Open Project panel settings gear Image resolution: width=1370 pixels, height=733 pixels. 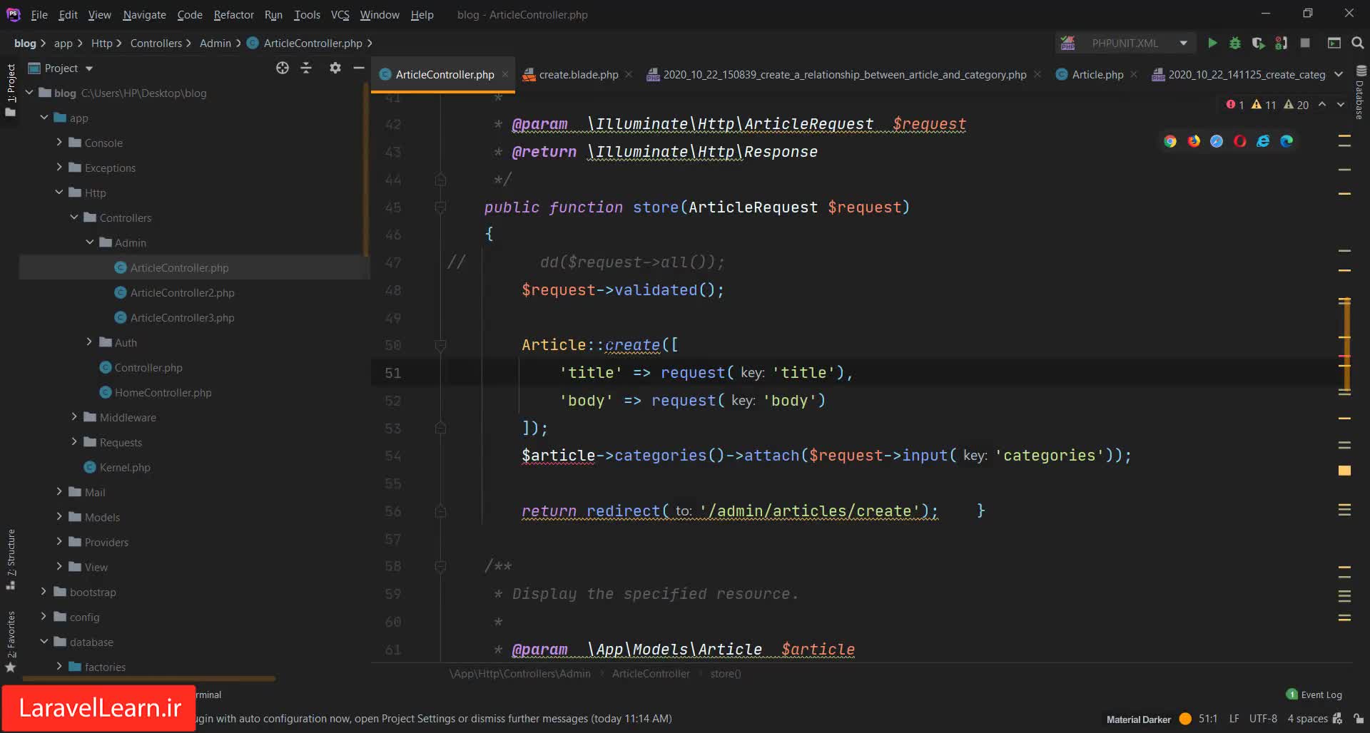335,68
